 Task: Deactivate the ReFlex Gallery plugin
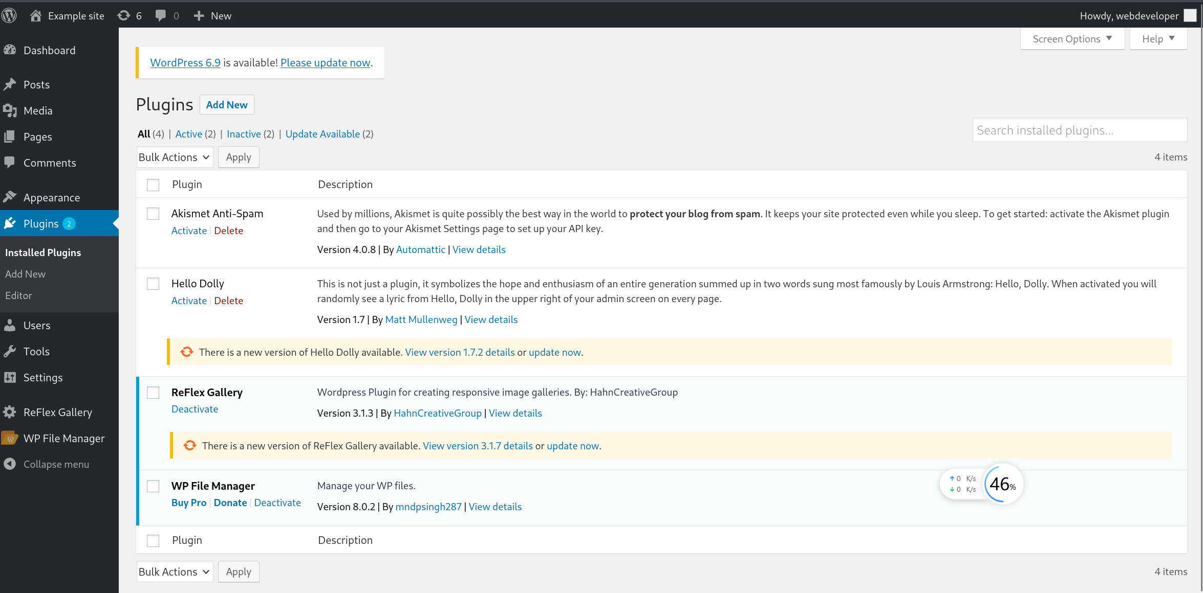click(195, 409)
